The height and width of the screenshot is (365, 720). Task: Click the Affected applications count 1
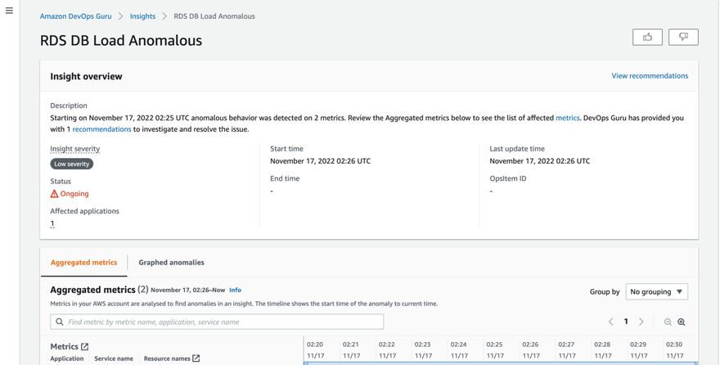point(52,223)
